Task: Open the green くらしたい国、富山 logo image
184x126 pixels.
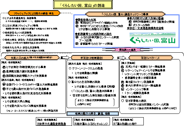Action: [x=153, y=38]
